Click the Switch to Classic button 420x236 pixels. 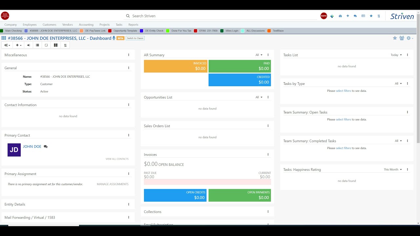point(135,38)
